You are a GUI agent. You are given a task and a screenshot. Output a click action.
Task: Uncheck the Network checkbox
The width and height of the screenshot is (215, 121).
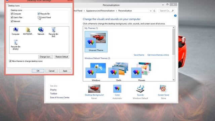tap(12, 21)
